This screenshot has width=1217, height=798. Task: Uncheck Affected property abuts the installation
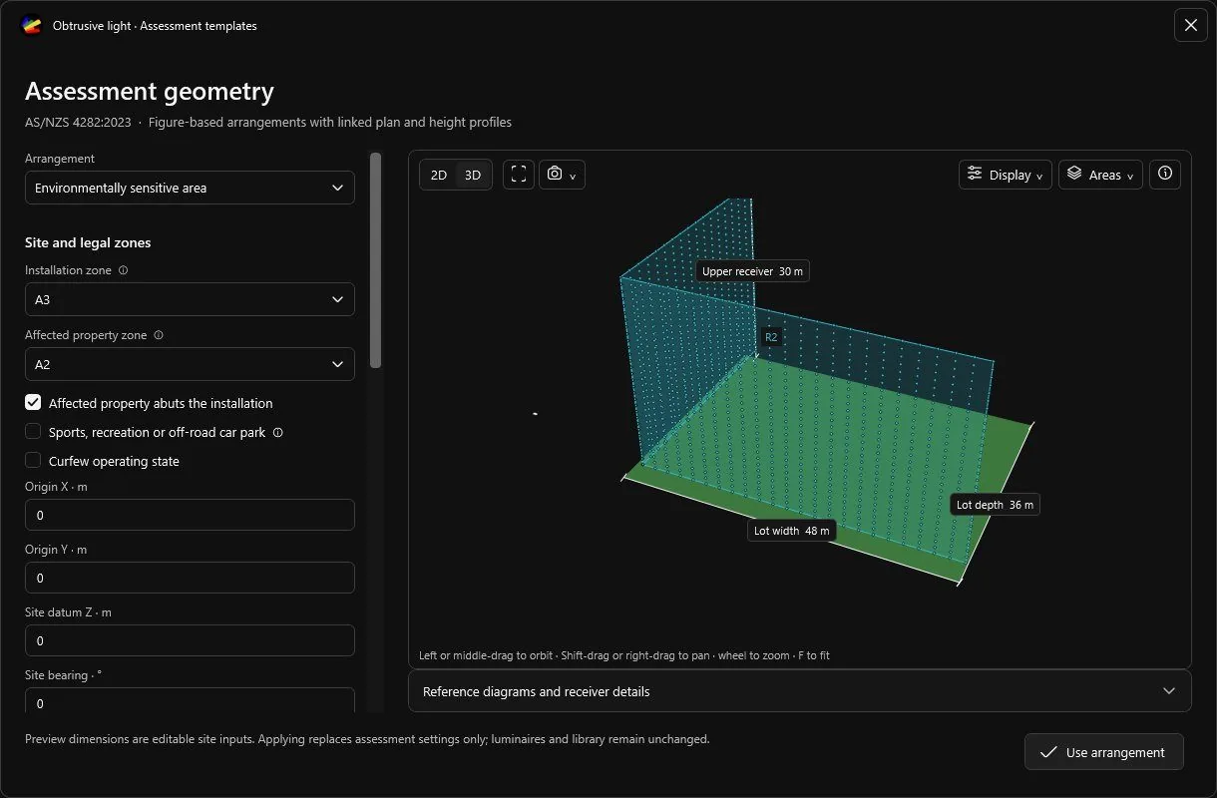coord(33,403)
